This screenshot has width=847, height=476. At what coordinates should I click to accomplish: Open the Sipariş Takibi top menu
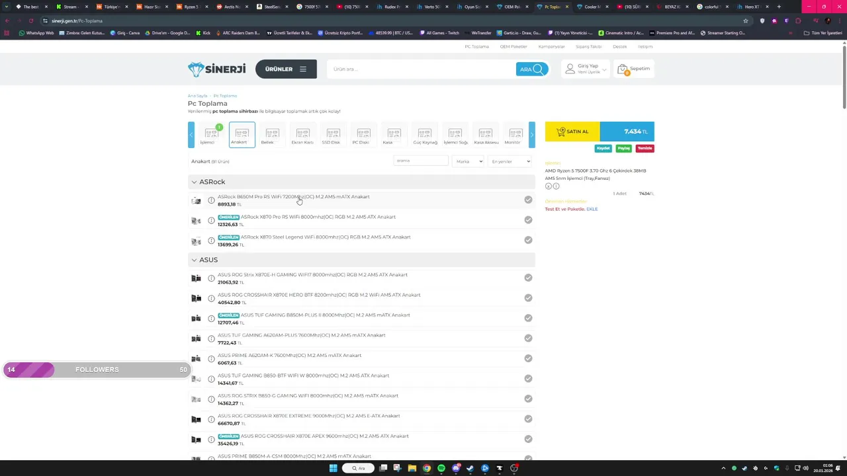tap(588, 47)
